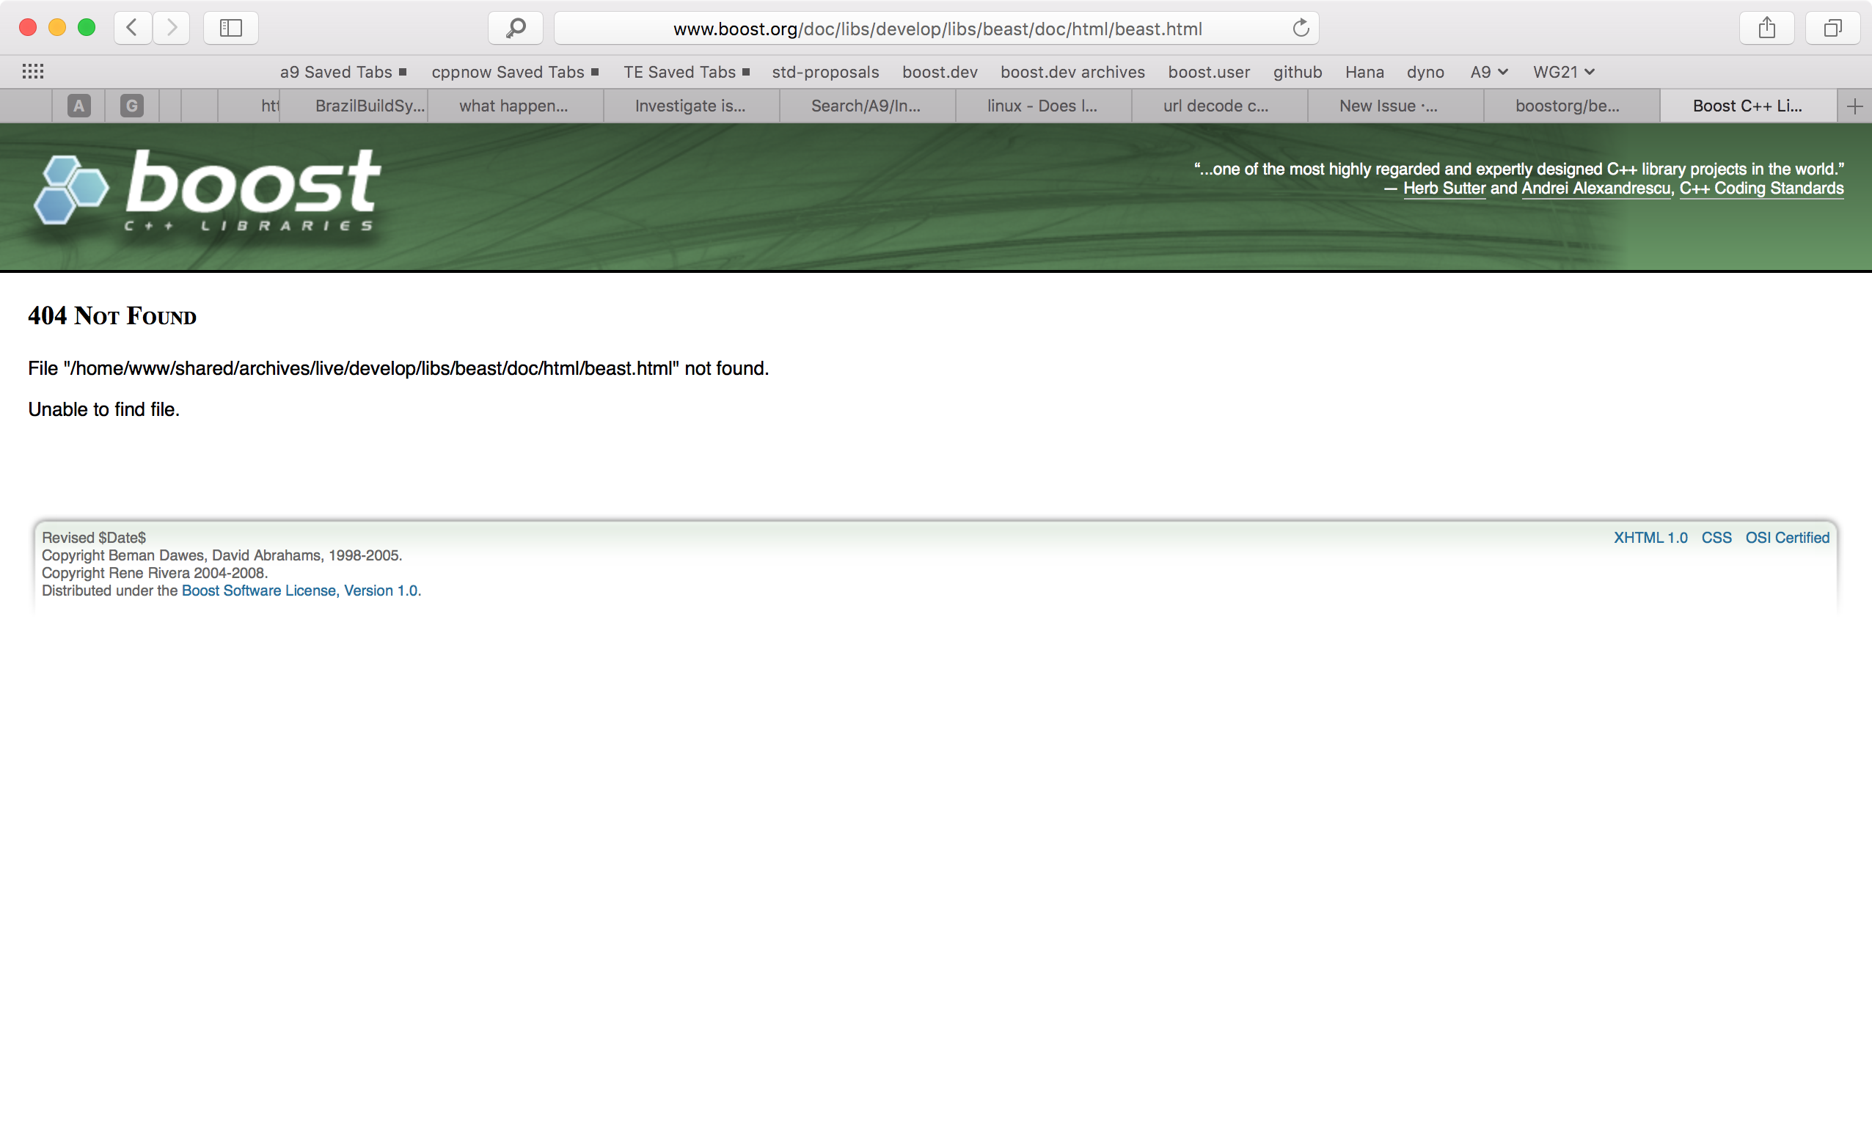
Task: Select the pinned 'A' tab
Action: tap(79, 106)
